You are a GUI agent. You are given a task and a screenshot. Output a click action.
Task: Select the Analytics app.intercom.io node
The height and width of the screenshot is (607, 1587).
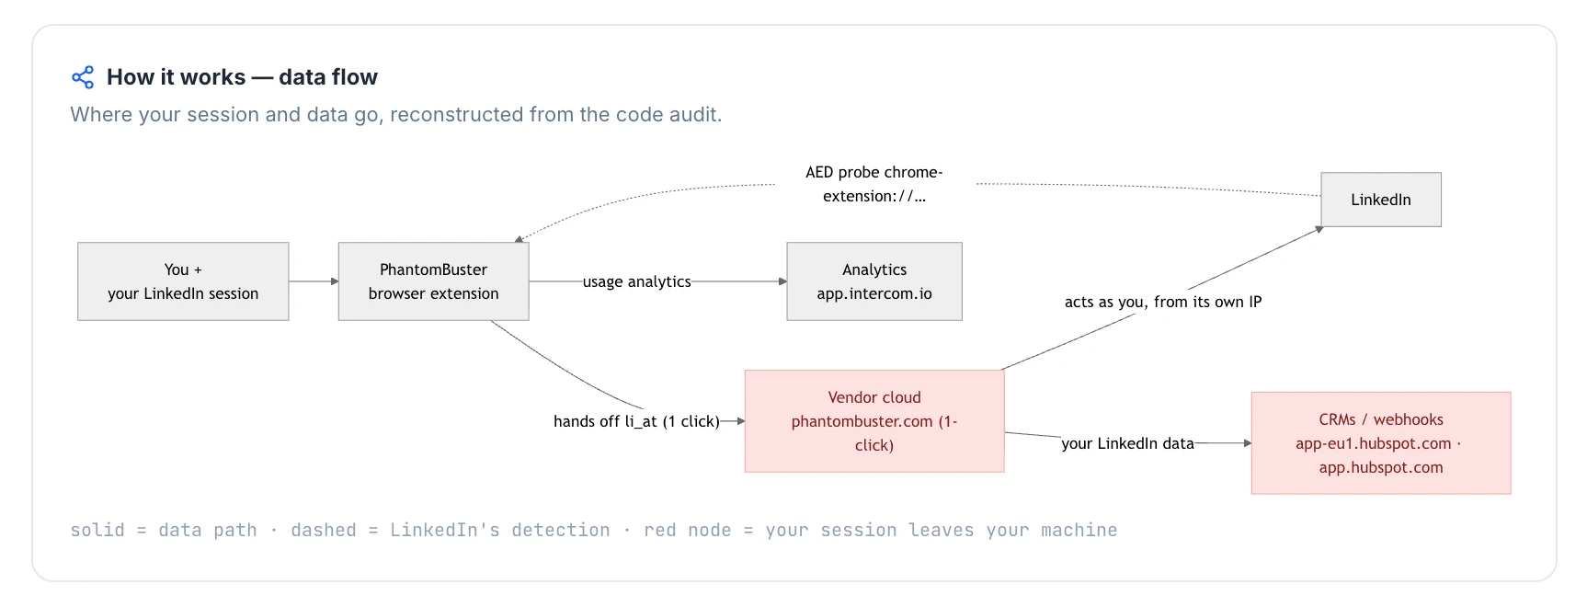tap(874, 281)
